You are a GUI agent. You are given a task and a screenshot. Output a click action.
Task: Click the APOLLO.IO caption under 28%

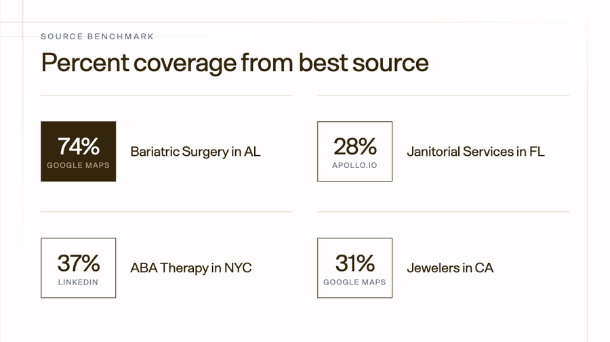coord(354,165)
